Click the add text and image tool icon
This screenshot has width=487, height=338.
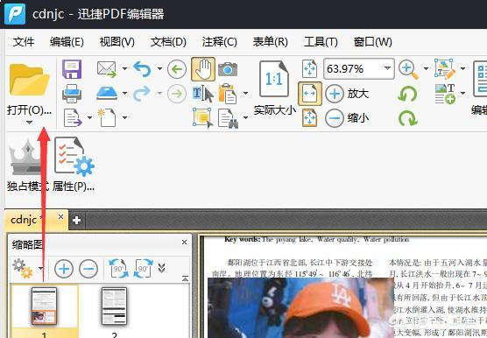pyautogui.click(x=445, y=94)
